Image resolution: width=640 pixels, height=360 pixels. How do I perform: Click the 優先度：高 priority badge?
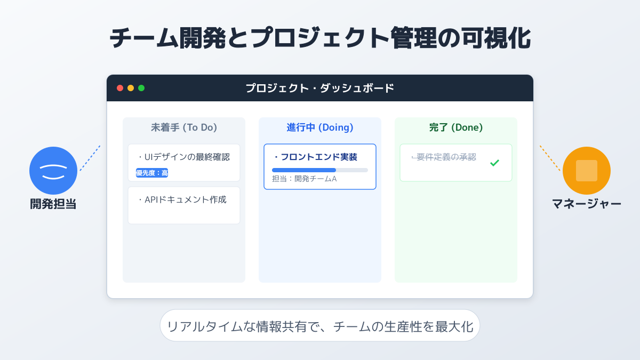pos(152,173)
